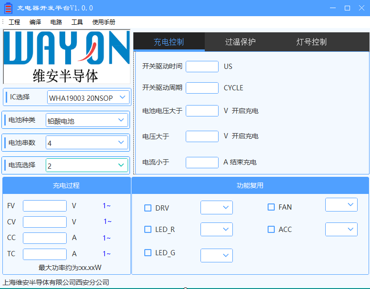Screen dimensions: 370x289
Task: Enable the LED_G checkbox
Action: (148, 253)
